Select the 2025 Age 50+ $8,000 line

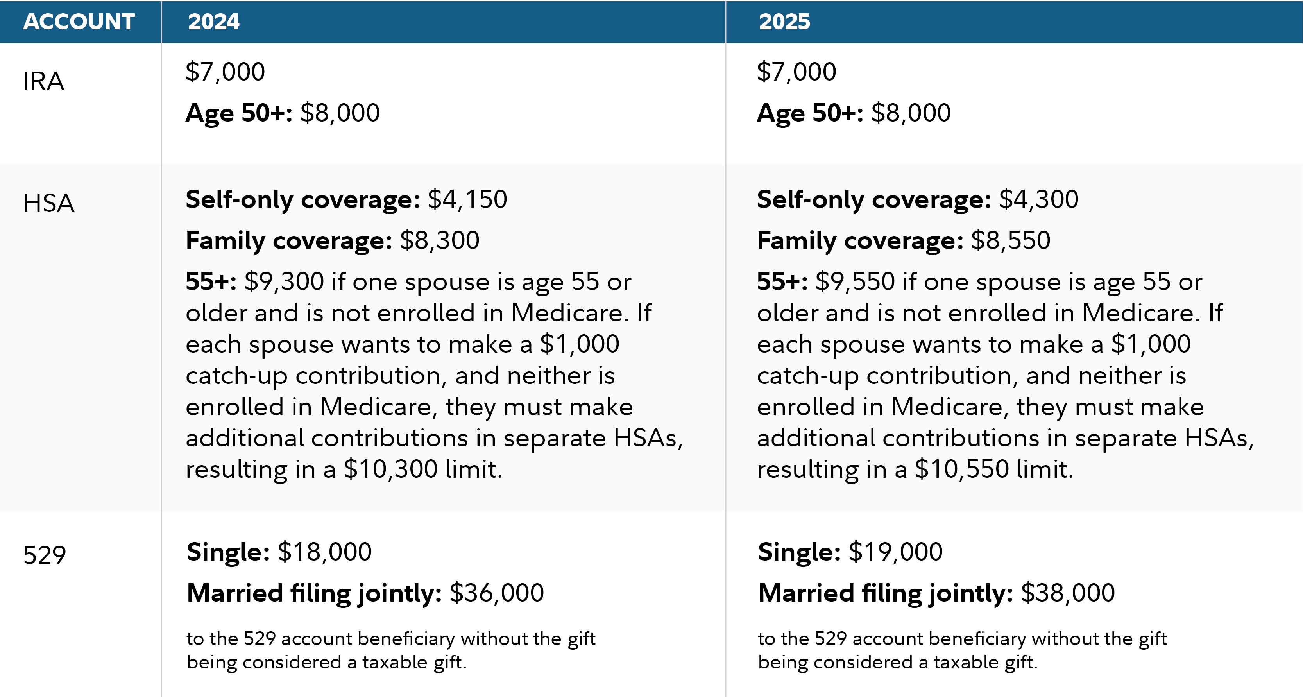pos(853,113)
